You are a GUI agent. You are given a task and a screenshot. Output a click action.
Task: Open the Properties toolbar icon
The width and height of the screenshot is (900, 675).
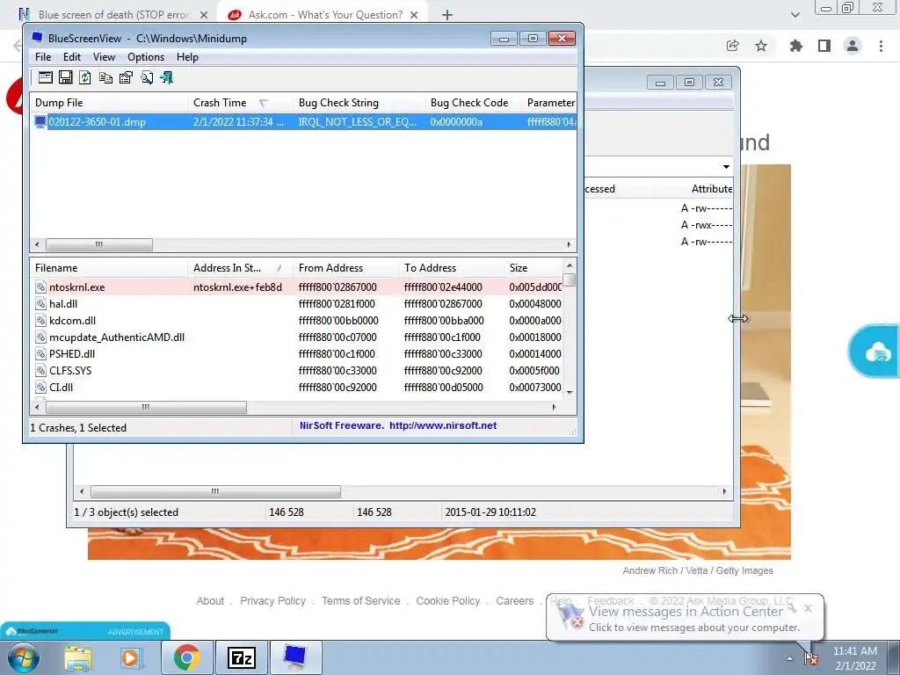(126, 77)
